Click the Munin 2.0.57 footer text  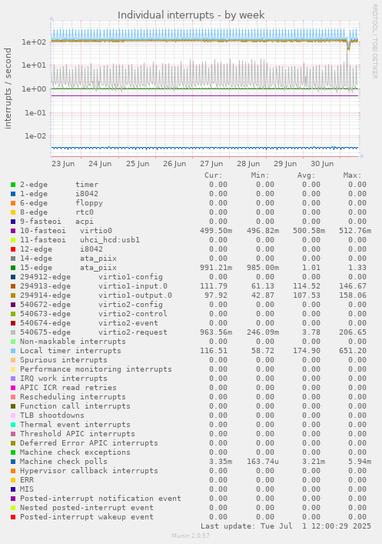[191, 536]
